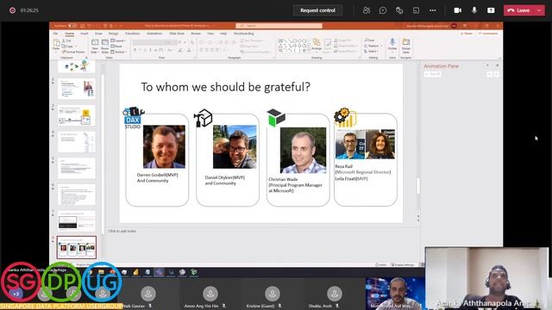This screenshot has width=552, height=310.
Task: Switch to the Design ribbon tab
Action: tap(113, 34)
